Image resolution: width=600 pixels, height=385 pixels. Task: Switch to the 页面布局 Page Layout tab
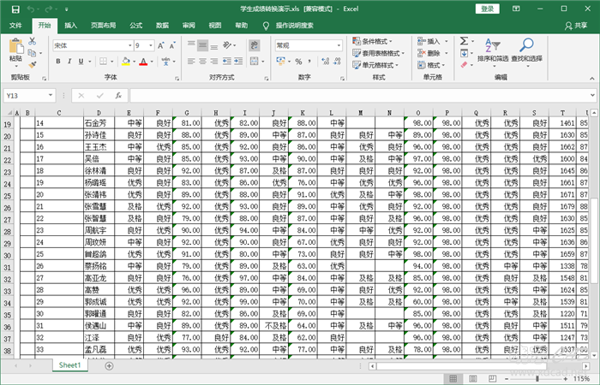click(x=104, y=26)
